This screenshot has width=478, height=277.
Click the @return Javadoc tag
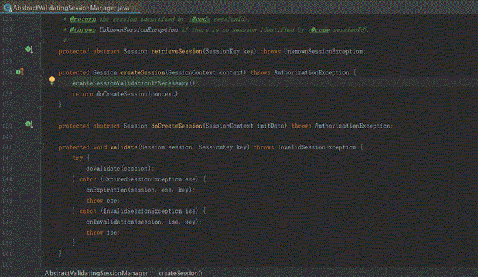coord(83,19)
